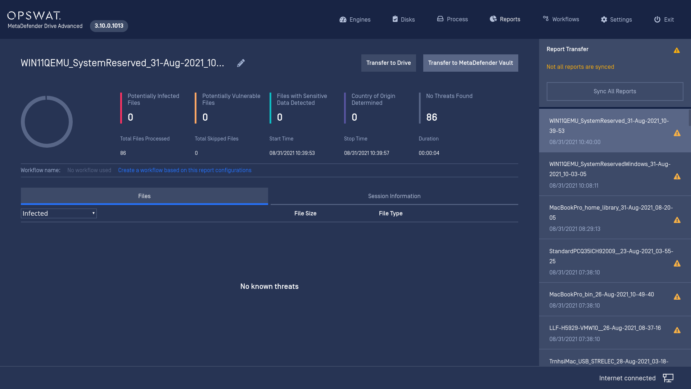Click Internet connected status text
Viewport: 691px width, 389px height.
tap(627, 378)
